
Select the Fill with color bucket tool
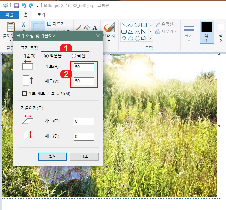tap(87, 27)
